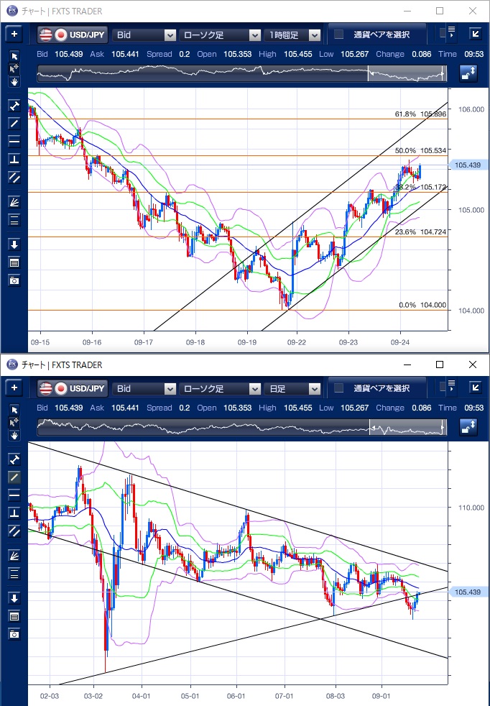Select the arrow cursor tool in the top chart
The height and width of the screenshot is (706, 490).
pos(14,56)
